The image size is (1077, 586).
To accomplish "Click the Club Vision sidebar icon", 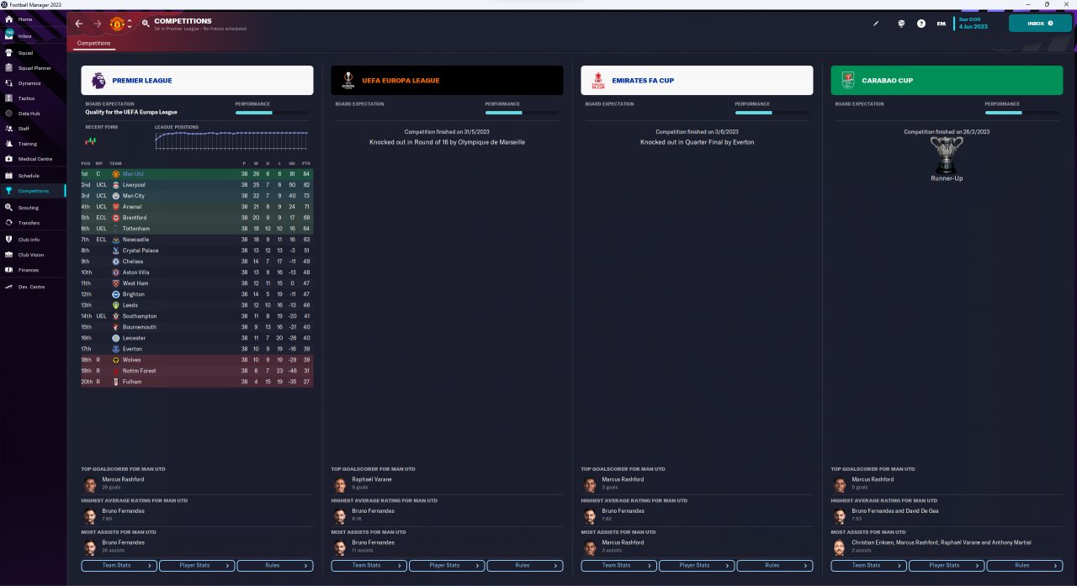I will (x=8, y=255).
